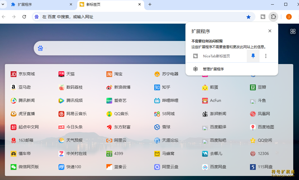Open more options for NiceTab新标签页
Viewport: 299px width, 180px height.
tap(266, 56)
